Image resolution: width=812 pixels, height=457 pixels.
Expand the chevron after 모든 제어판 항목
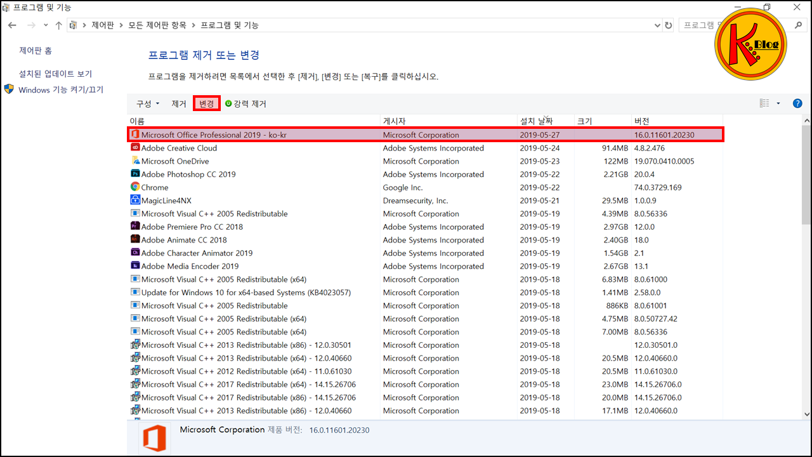(x=194, y=25)
